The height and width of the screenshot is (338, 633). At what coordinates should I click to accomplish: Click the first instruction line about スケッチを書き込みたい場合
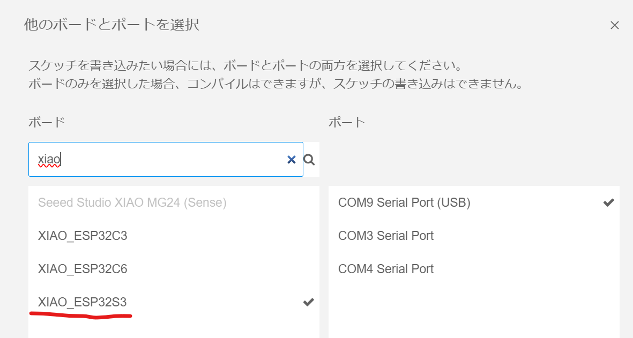coord(245,65)
